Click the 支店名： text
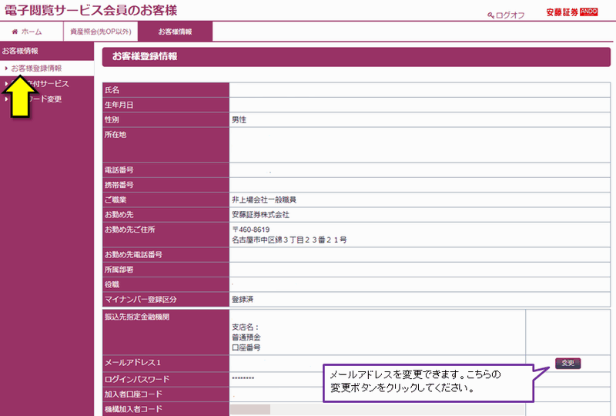The width and height of the screenshot is (616, 416). click(246, 327)
